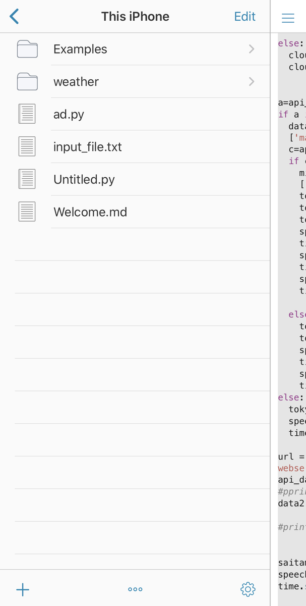
Task: Tap the document icon beside Untitled.py
Action: (x=27, y=179)
